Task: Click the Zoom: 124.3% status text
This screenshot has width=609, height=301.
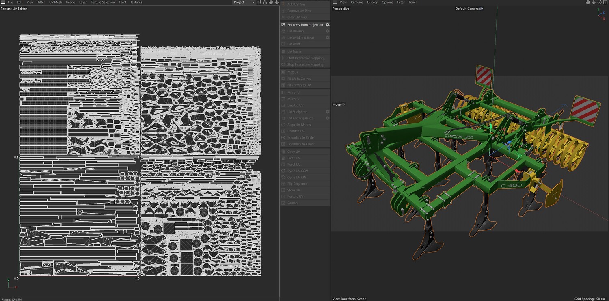Action: tap(12, 299)
